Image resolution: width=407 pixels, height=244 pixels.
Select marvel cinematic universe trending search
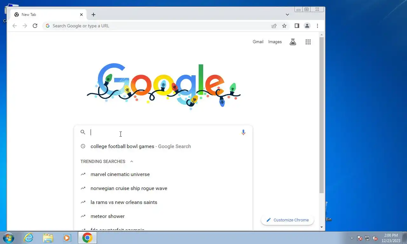click(163, 174)
